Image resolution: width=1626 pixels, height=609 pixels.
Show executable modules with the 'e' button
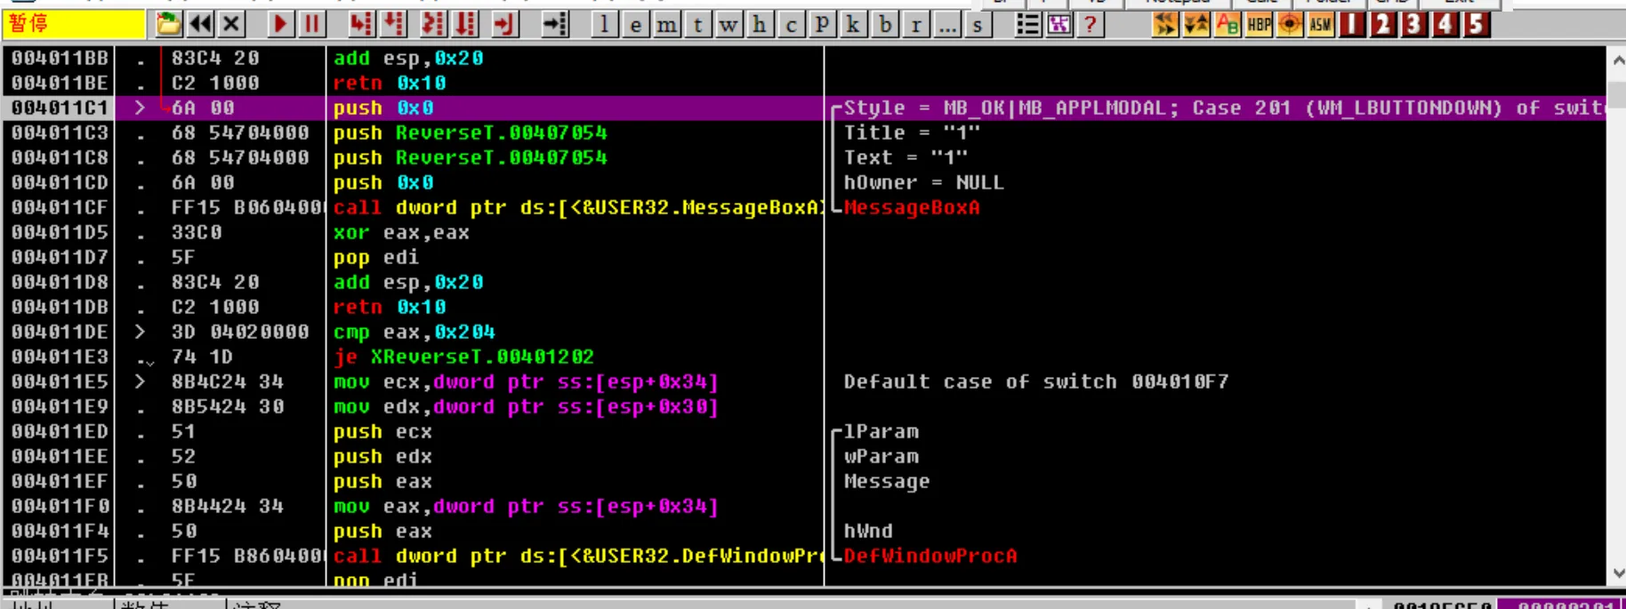pos(635,24)
